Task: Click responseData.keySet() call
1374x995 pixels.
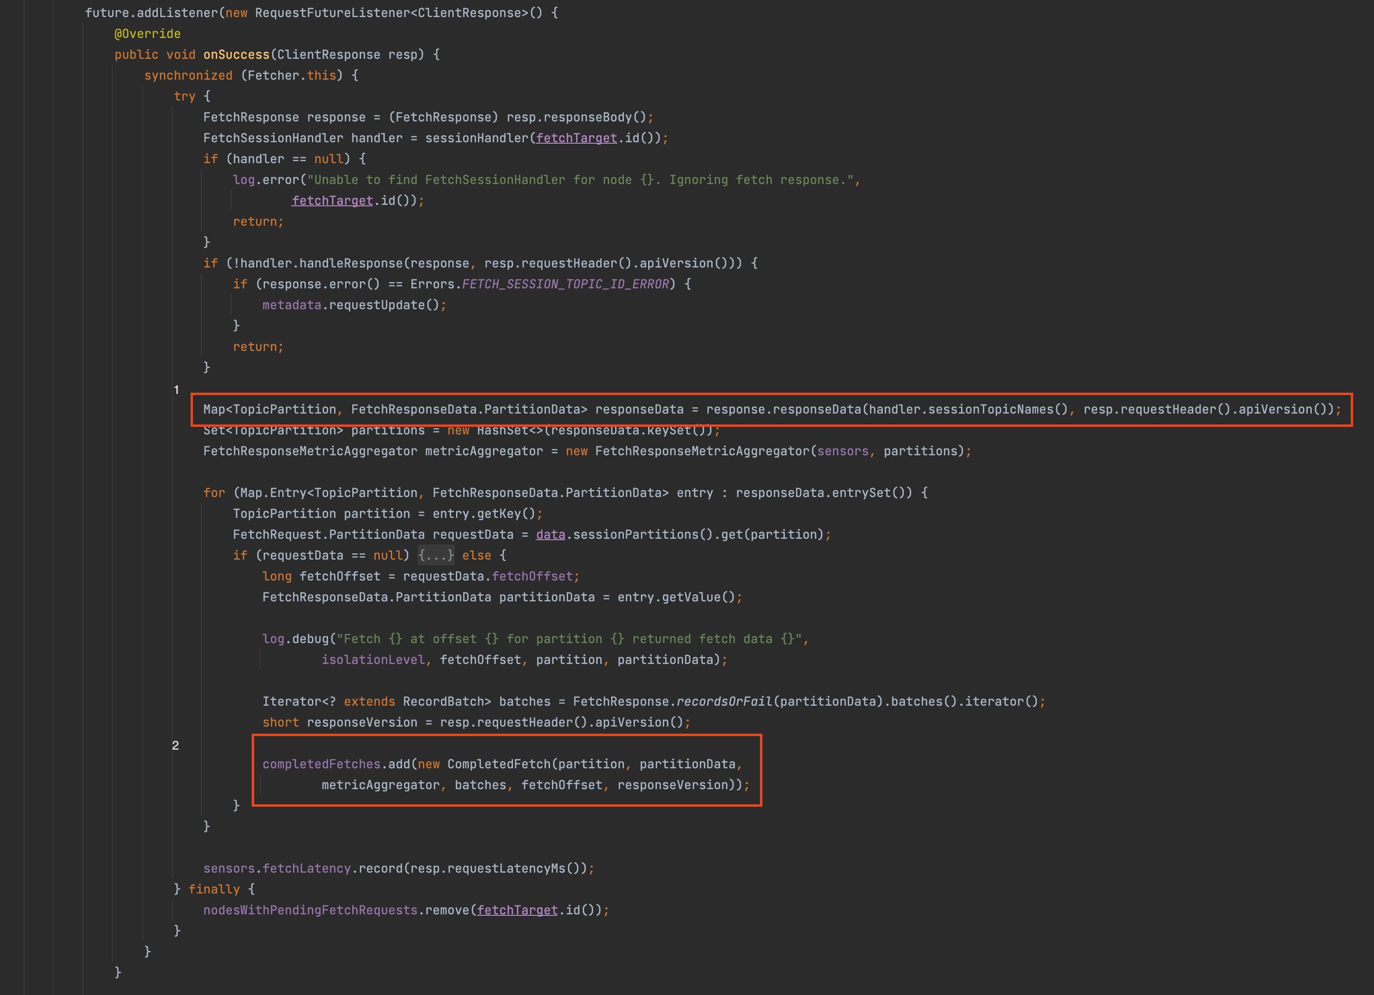Action: pos(631,430)
